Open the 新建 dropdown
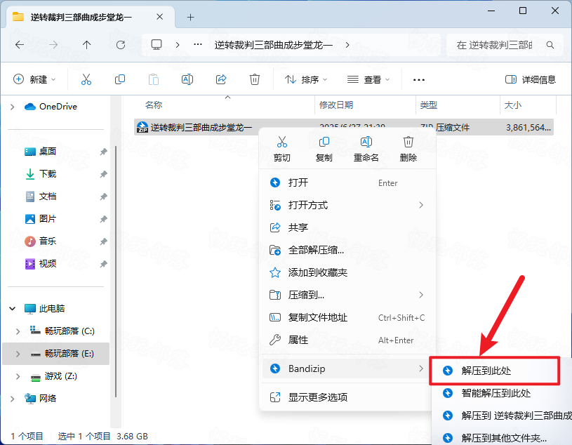Viewport: 572px width, 445px height. coord(34,79)
